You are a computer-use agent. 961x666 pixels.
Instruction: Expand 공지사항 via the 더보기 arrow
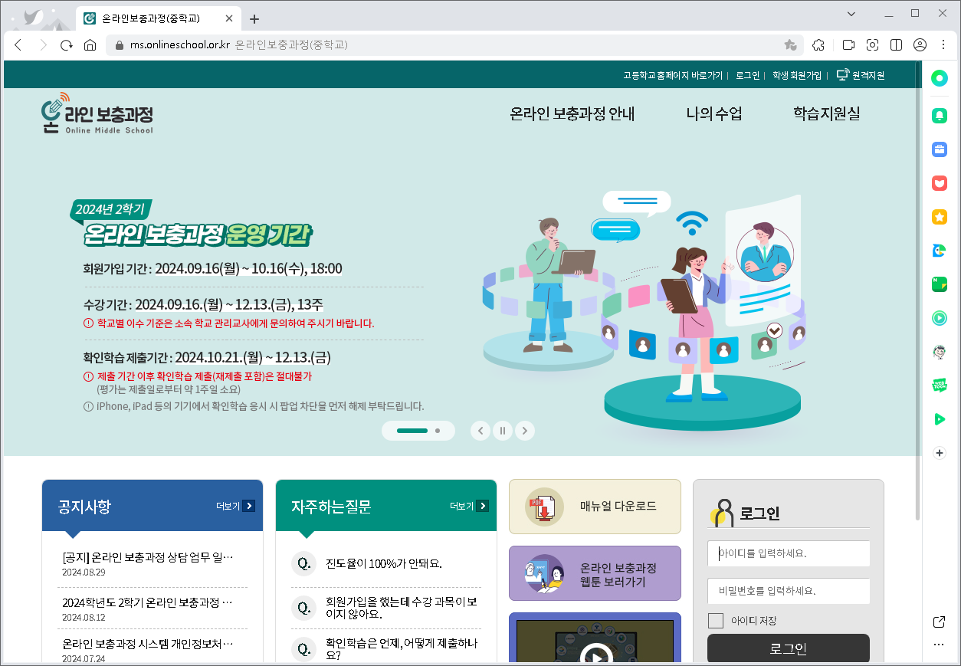(248, 506)
